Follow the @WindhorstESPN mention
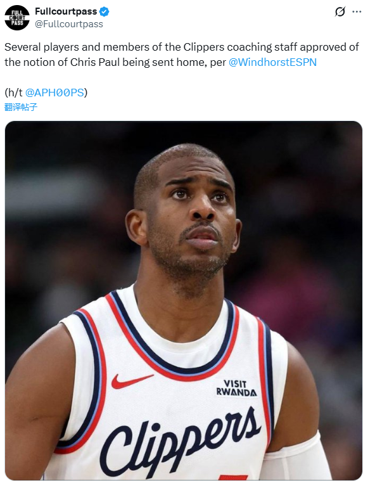Image resolution: width=368 pixels, height=481 pixels. click(x=272, y=62)
